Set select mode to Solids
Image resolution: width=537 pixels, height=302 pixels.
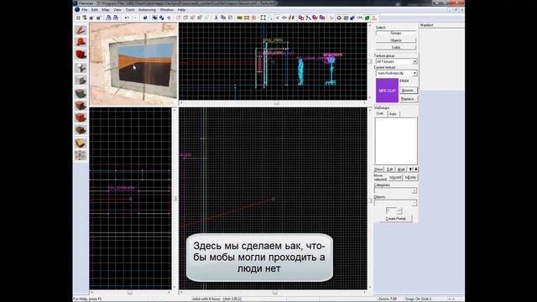[x=396, y=47]
